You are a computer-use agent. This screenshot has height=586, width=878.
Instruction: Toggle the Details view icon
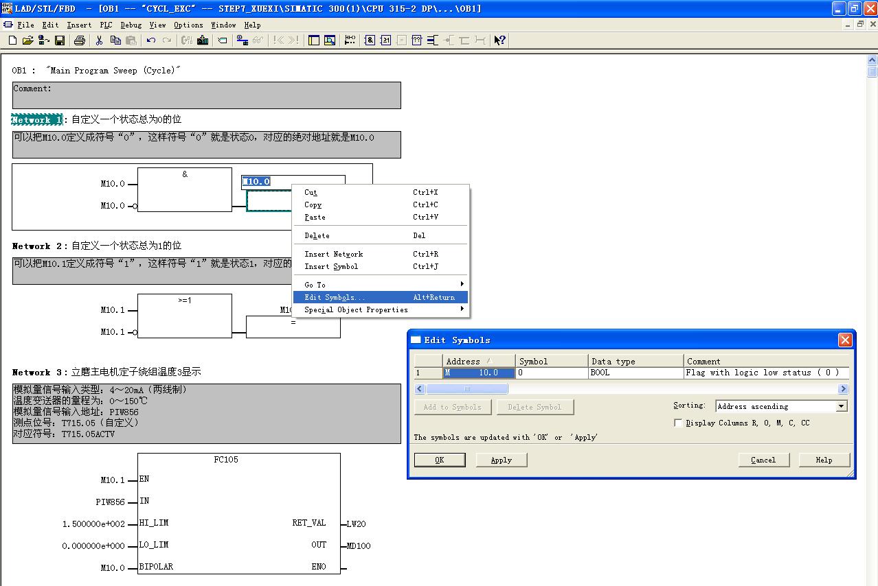pos(330,40)
